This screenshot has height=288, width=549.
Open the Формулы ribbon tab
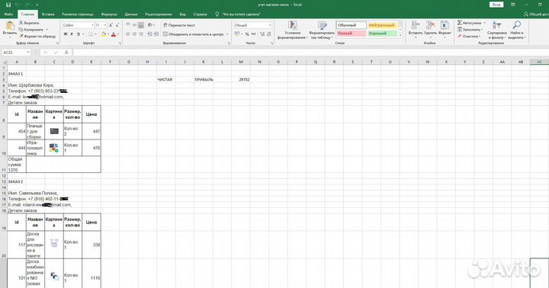pos(109,14)
